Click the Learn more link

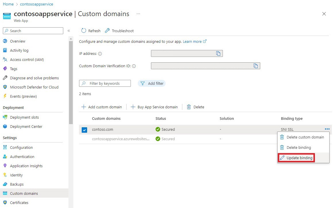pyautogui.click(x=192, y=41)
